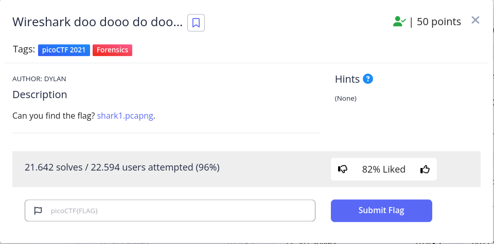Click the challenge title Wireshark doo dooo
Viewport: 494px width, 244px height.
(97, 23)
